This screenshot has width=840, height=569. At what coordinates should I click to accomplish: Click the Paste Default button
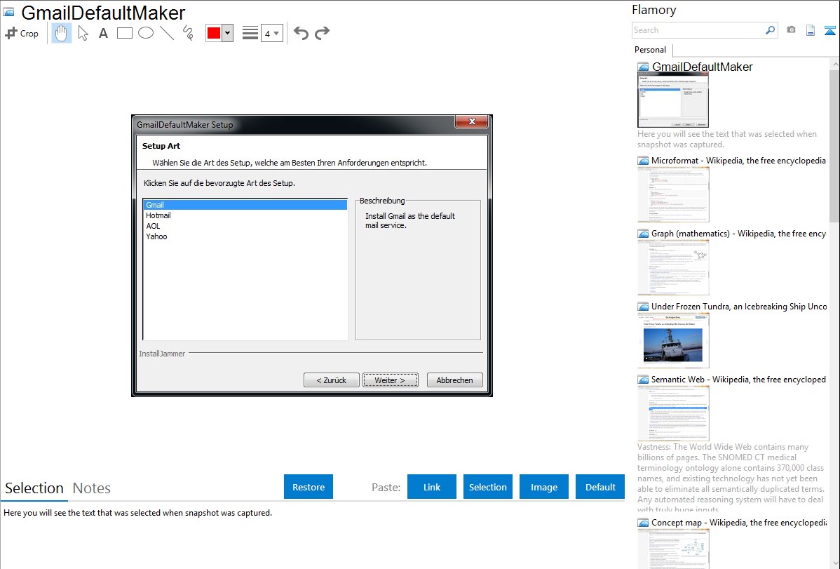[x=600, y=487]
